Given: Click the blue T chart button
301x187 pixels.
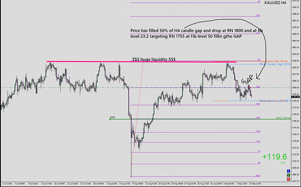Looking at the screenshot, I should 288,171.
